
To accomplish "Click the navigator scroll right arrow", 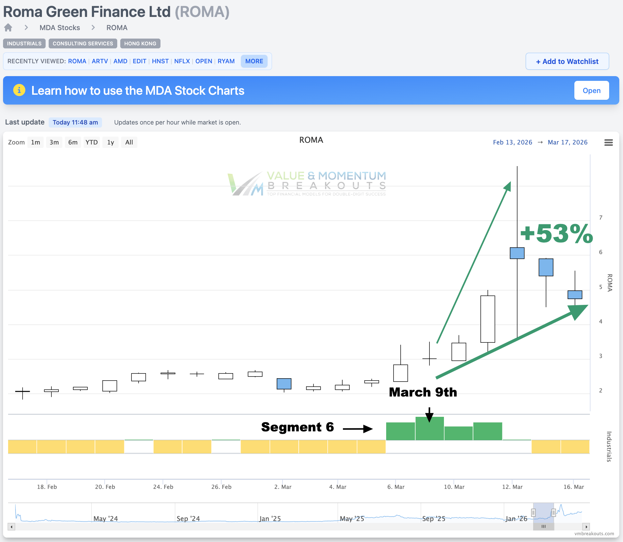I will (586, 527).
